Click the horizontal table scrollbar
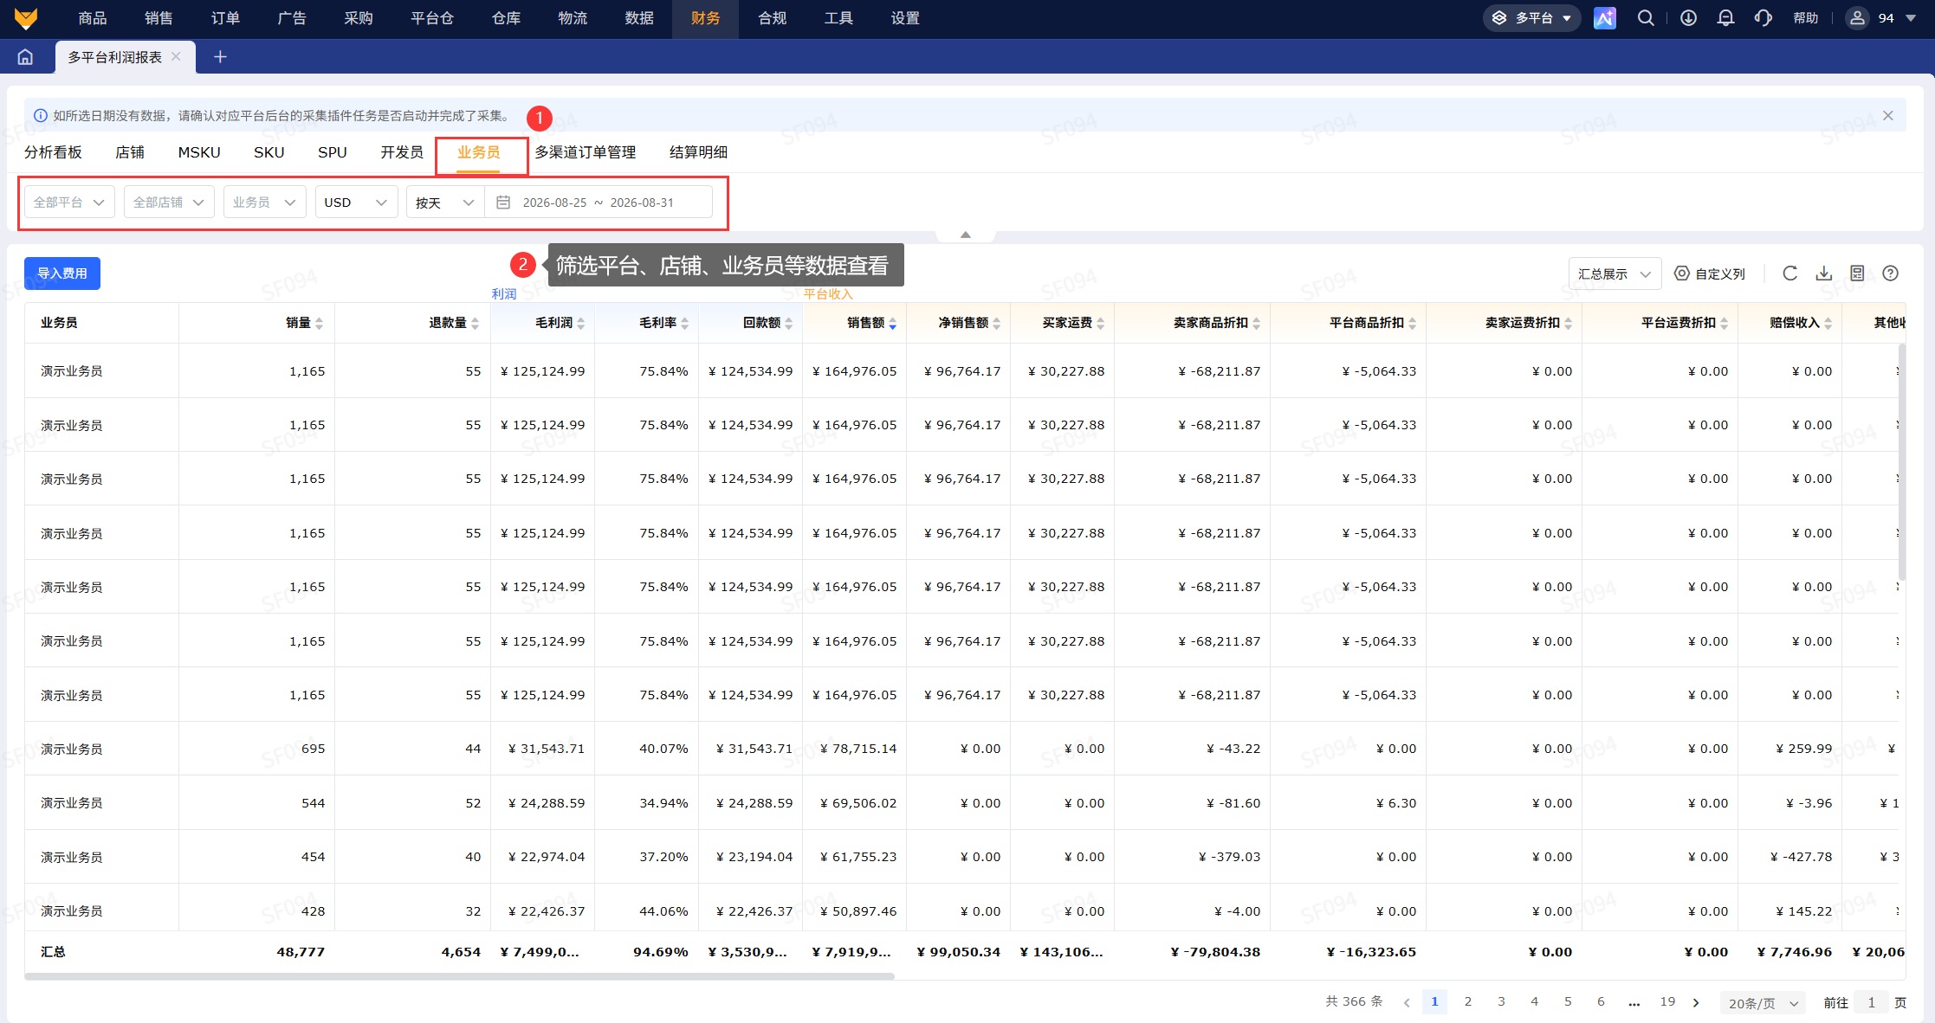1935x1023 pixels. click(x=460, y=976)
